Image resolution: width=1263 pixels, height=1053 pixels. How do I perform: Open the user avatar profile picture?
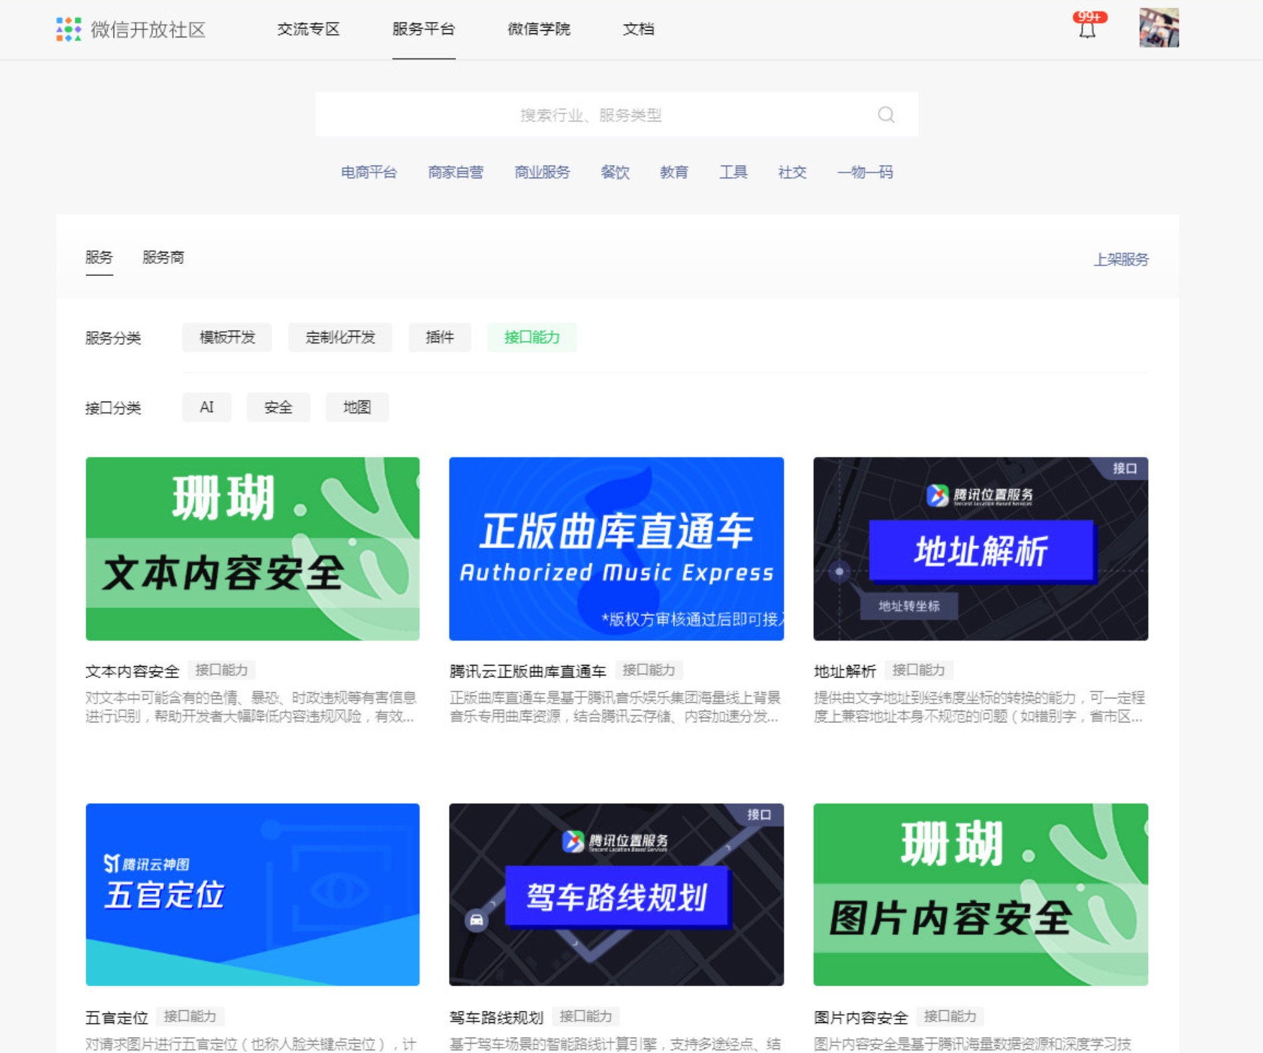click(1159, 28)
